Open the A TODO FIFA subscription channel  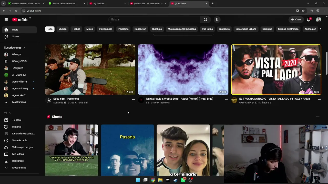click(x=19, y=75)
